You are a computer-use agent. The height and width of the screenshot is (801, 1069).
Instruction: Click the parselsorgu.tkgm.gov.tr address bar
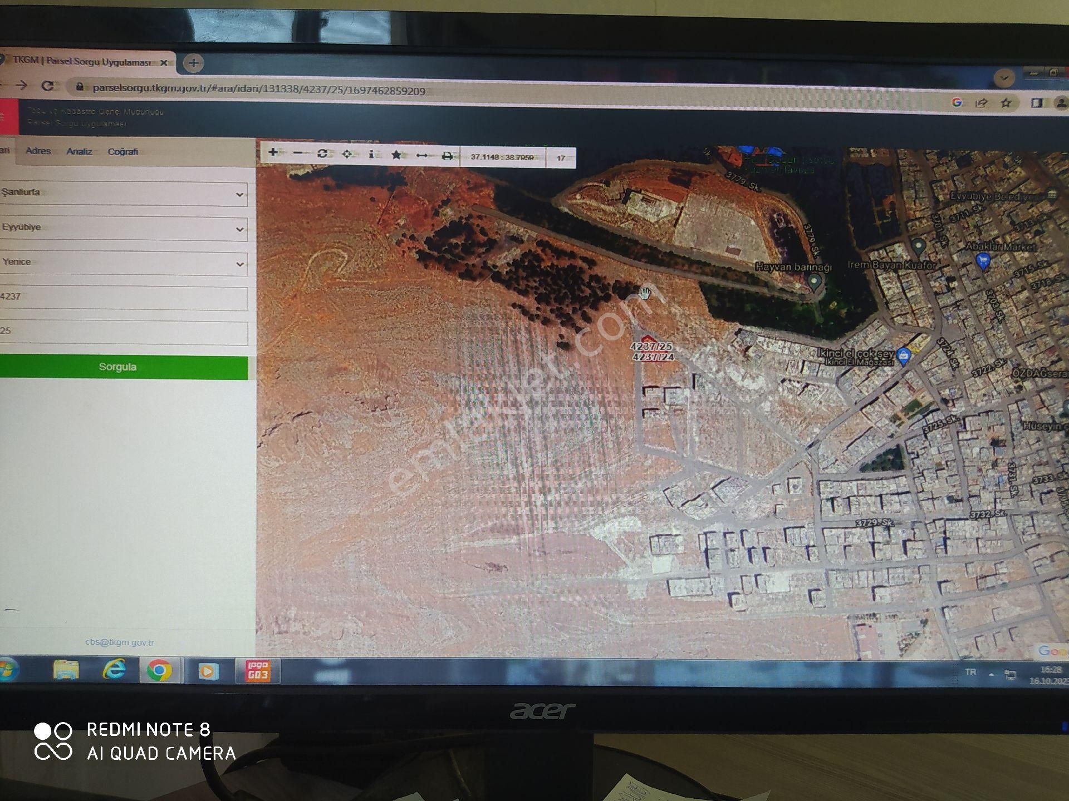coord(259,90)
